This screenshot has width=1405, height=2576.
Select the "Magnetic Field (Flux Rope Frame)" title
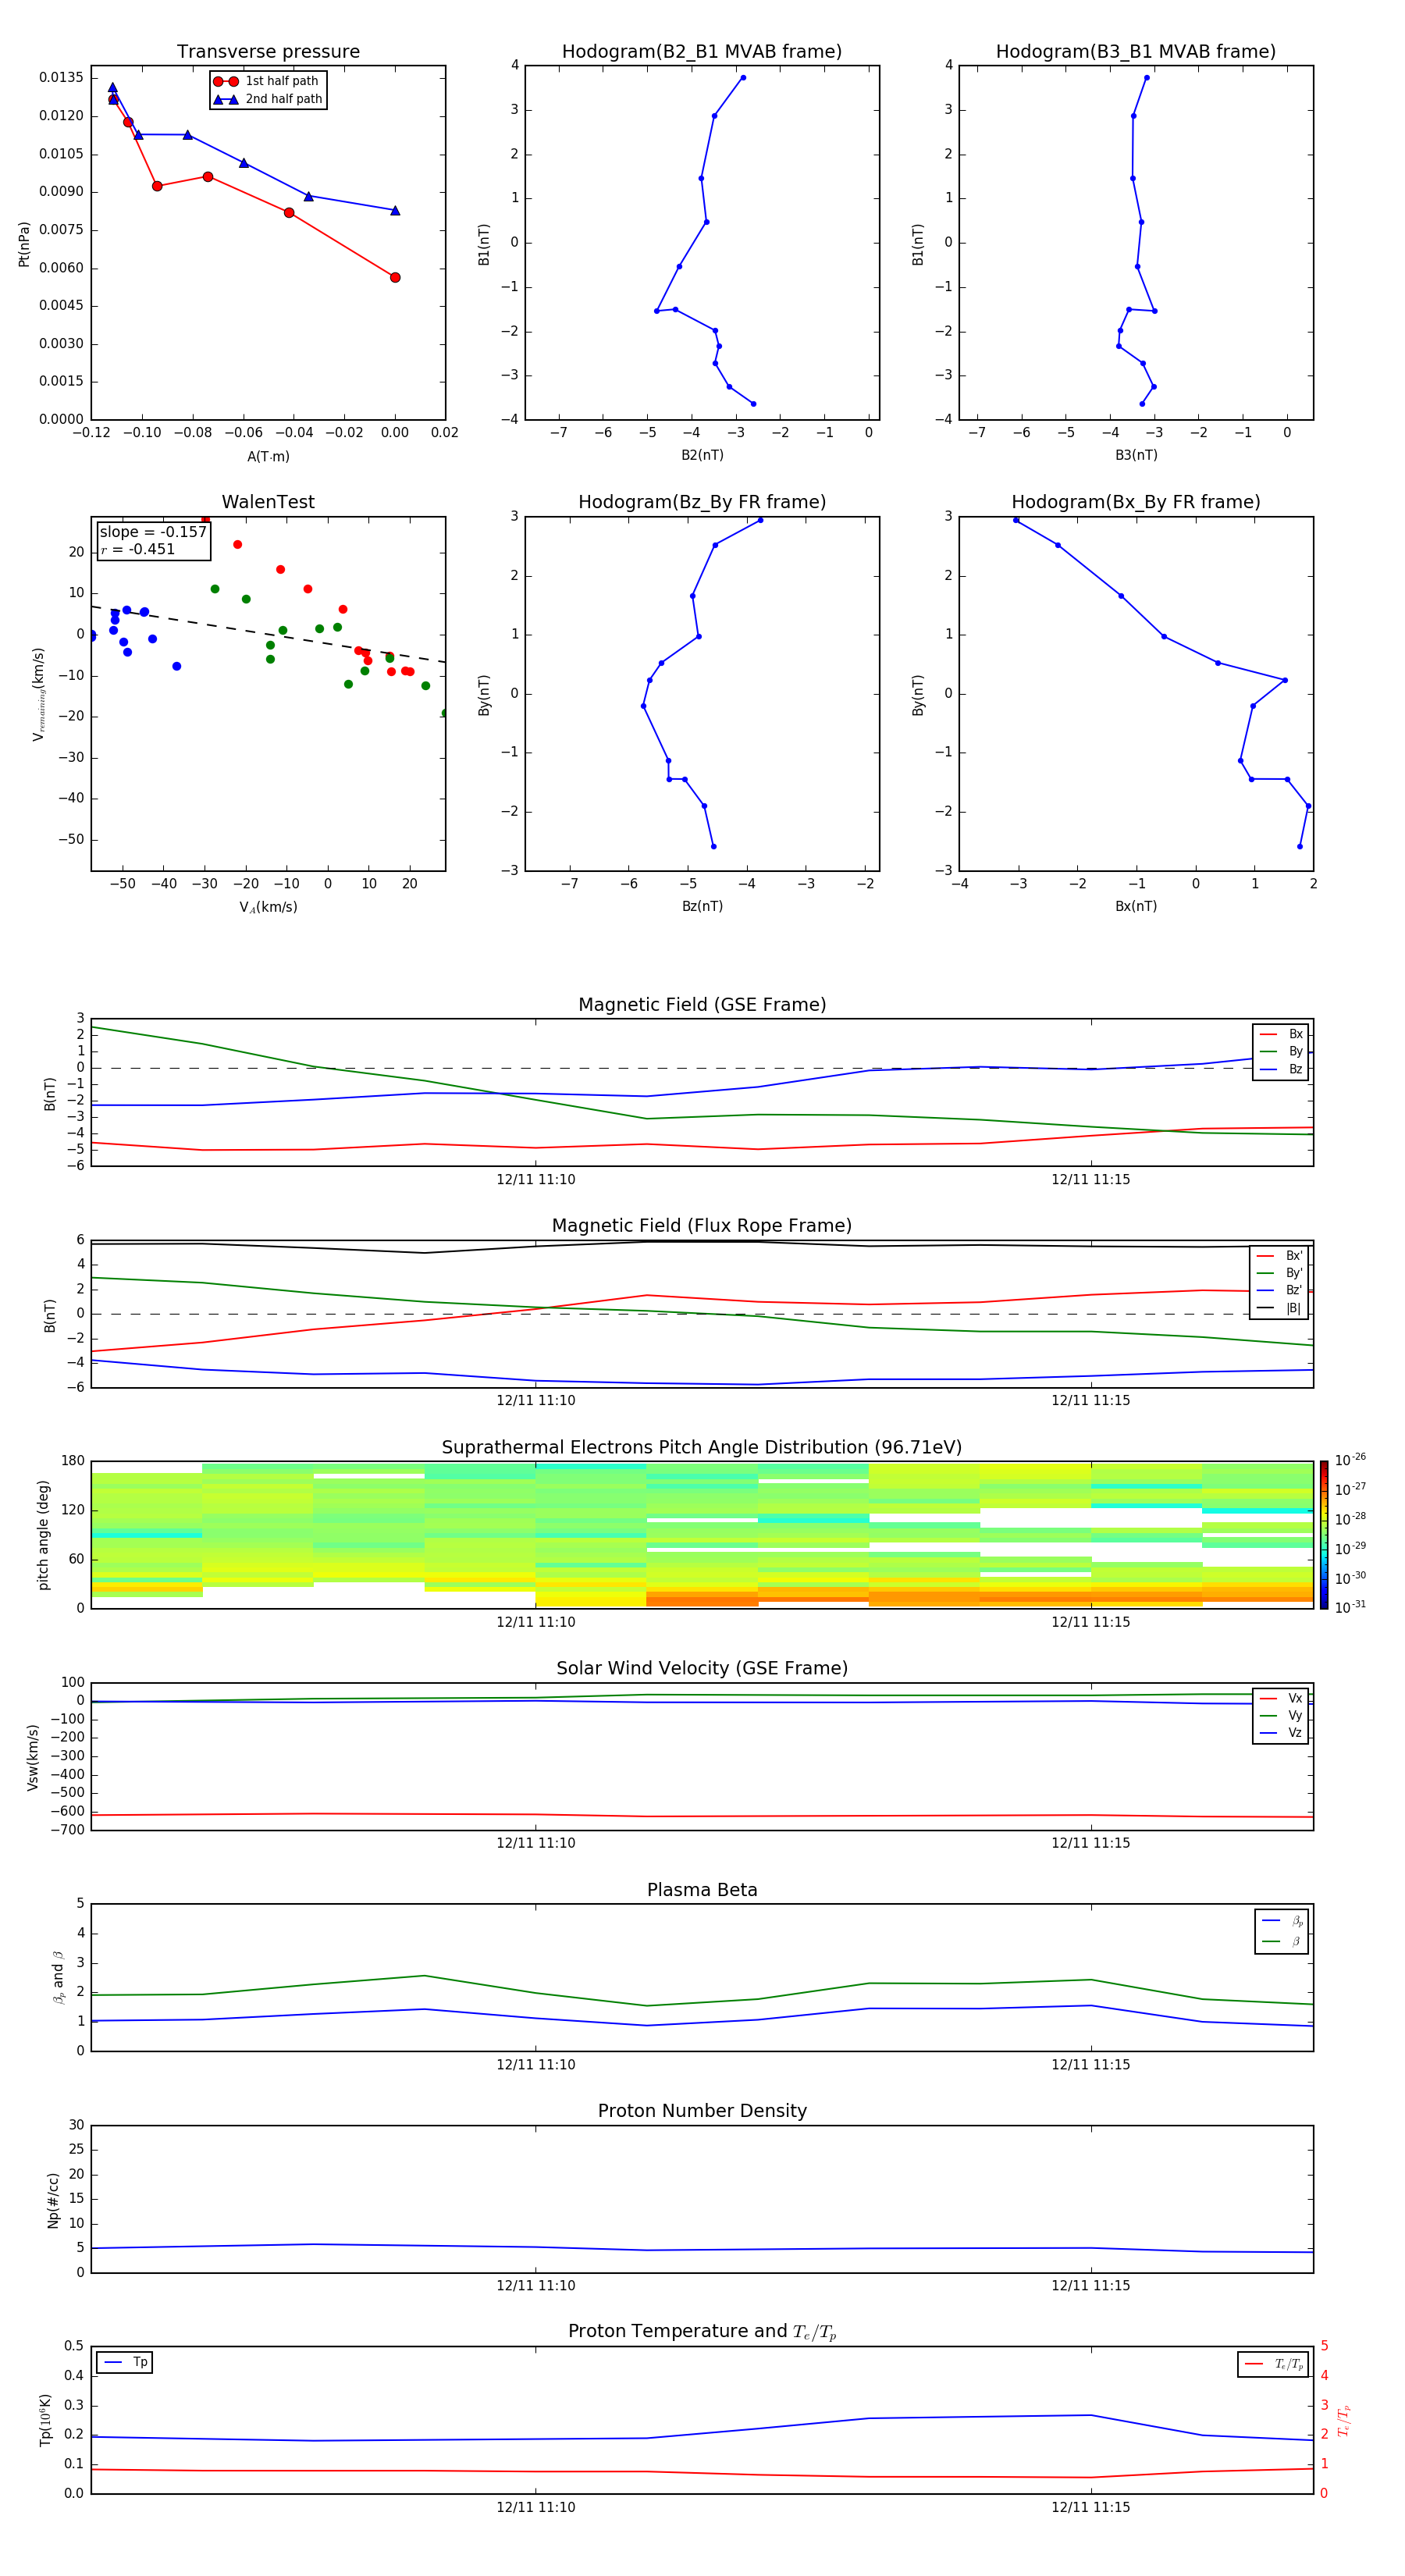click(702, 1226)
